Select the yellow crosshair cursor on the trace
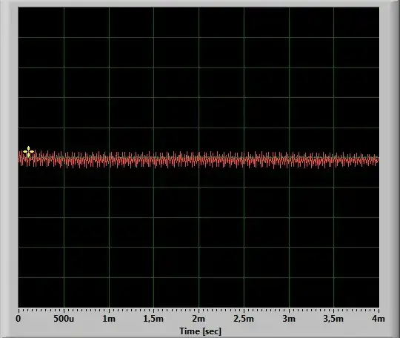Screen dimensions: 400x338 point(28,152)
